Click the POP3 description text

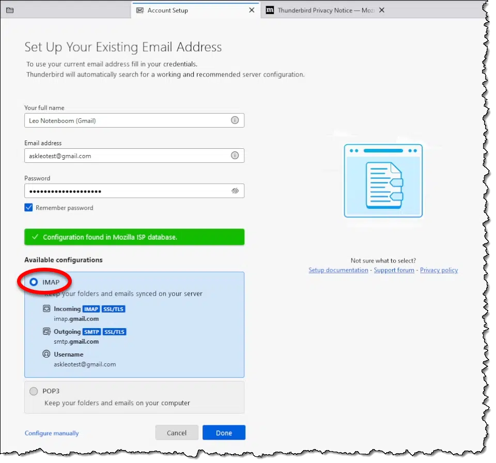click(x=117, y=403)
